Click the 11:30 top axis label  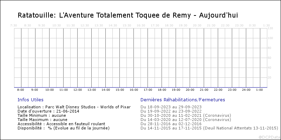71,25
